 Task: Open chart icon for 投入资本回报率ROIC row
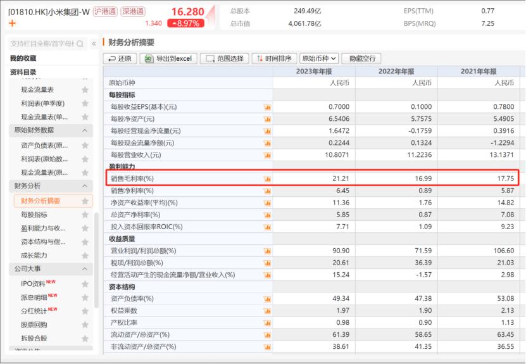pyautogui.click(x=267, y=227)
